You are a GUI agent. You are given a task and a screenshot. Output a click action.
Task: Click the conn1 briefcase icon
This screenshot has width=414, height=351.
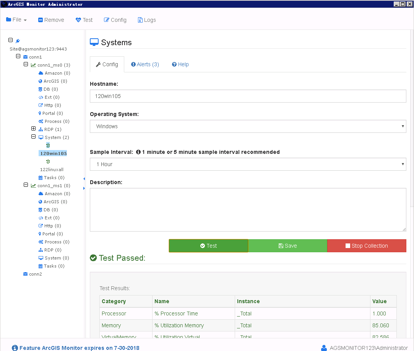[25, 57]
